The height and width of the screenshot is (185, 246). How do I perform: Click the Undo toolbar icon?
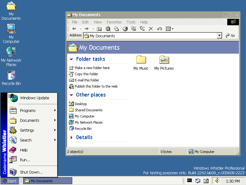point(159,29)
